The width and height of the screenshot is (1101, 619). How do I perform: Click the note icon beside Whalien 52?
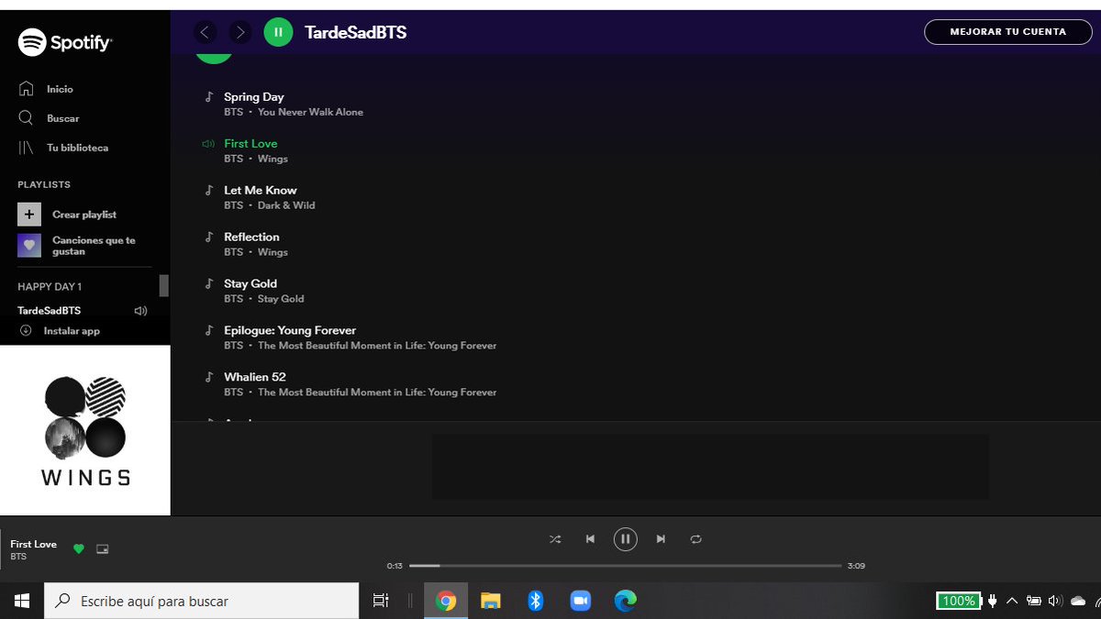click(208, 378)
